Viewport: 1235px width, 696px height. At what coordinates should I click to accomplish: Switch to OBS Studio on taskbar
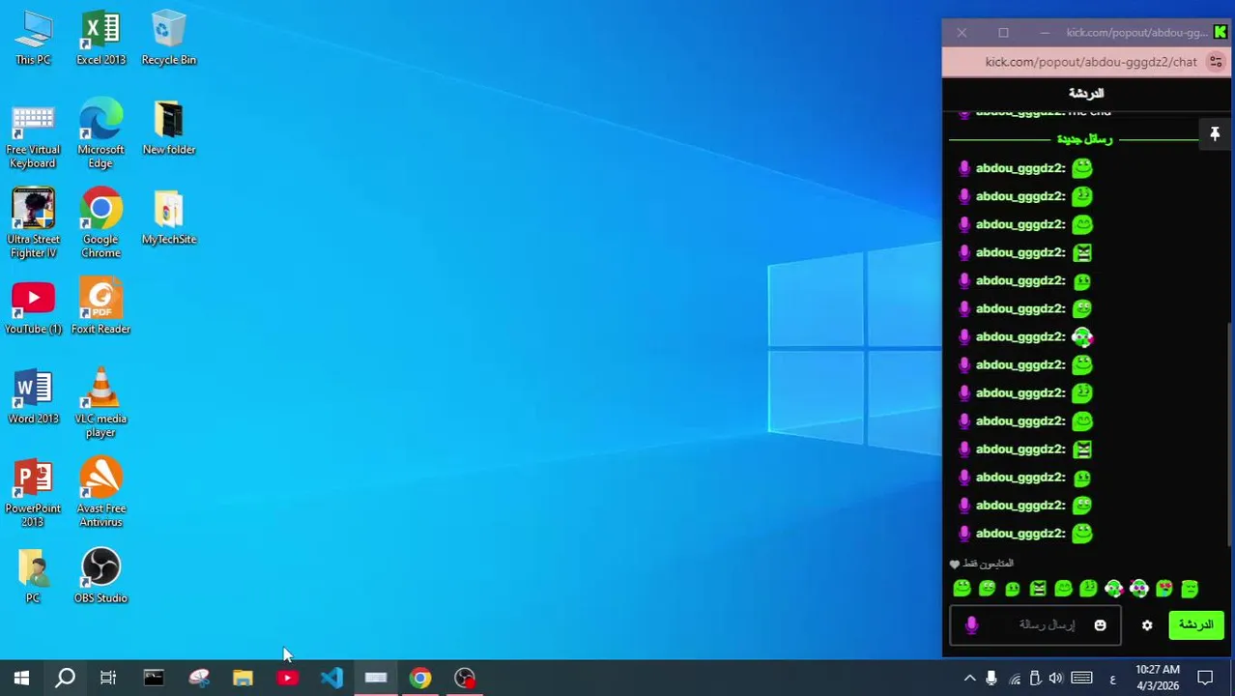pyautogui.click(x=465, y=678)
